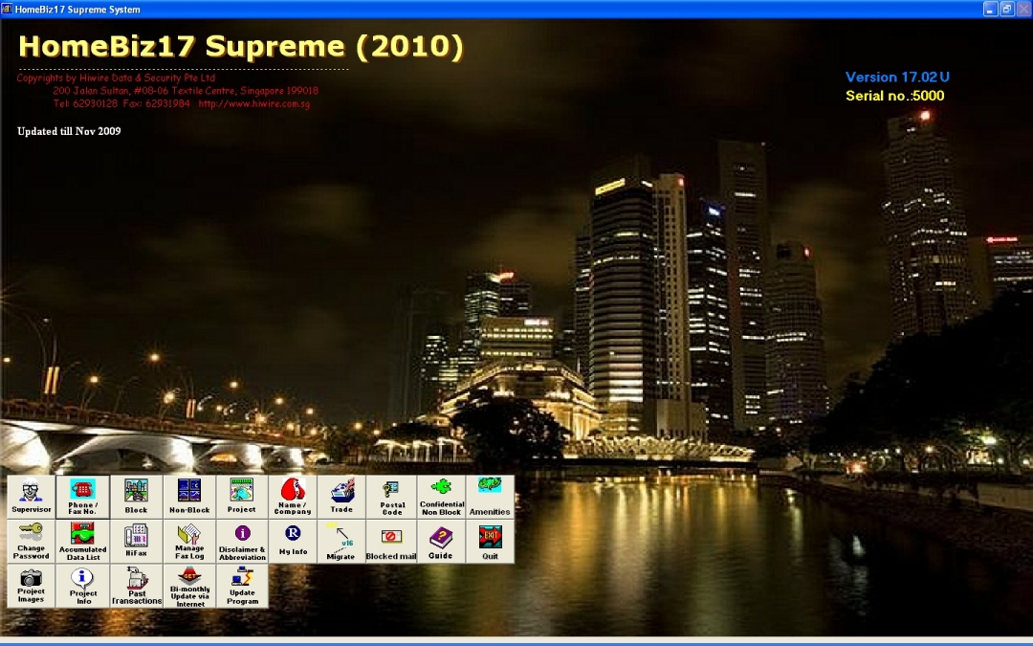View Past Transactions
This screenshot has width=1033, height=646.
[x=136, y=586]
